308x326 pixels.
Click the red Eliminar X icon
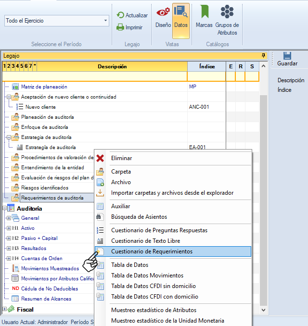pos(100,158)
